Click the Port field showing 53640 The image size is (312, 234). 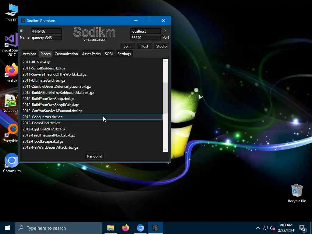pyautogui.click(x=145, y=37)
